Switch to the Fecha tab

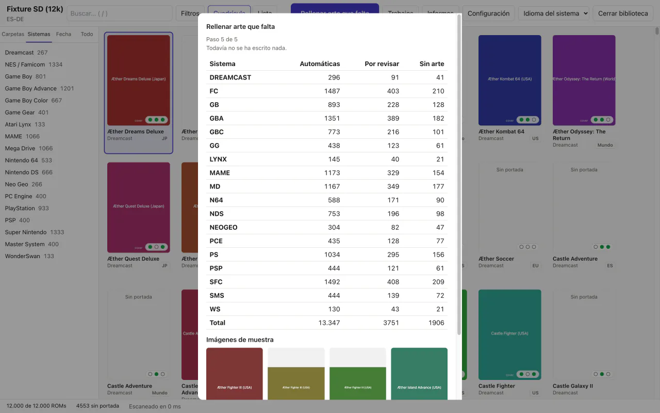(x=64, y=34)
